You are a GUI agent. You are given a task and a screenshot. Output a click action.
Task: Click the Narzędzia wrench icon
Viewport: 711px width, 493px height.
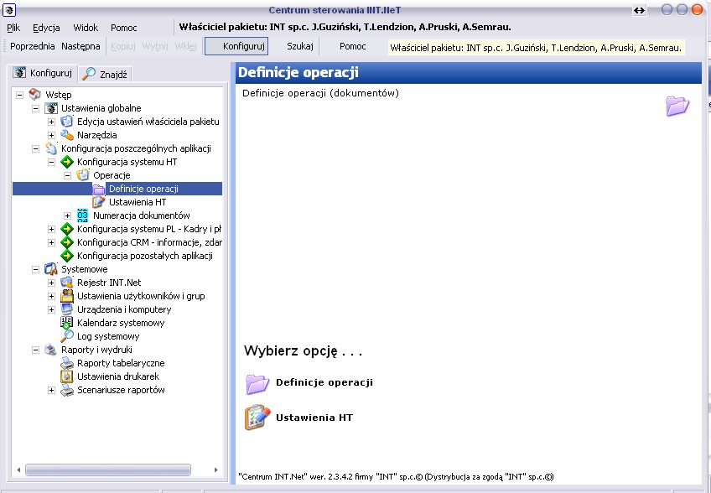click(67, 135)
